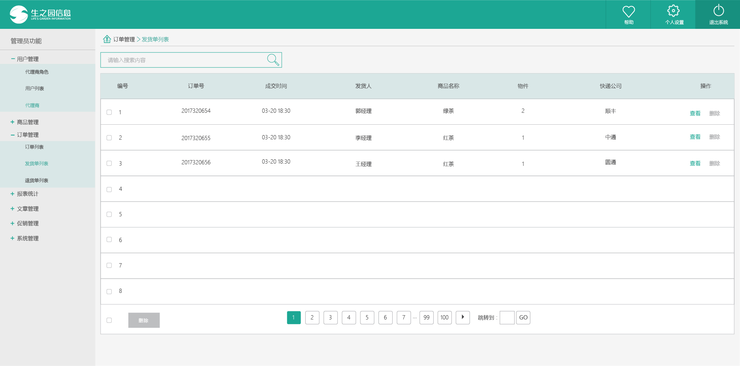Go to page 99
Viewport: 740px width, 366px height.
tap(426, 318)
